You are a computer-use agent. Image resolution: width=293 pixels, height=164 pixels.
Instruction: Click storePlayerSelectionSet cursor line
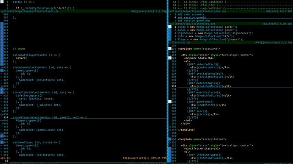[x=49, y=118]
